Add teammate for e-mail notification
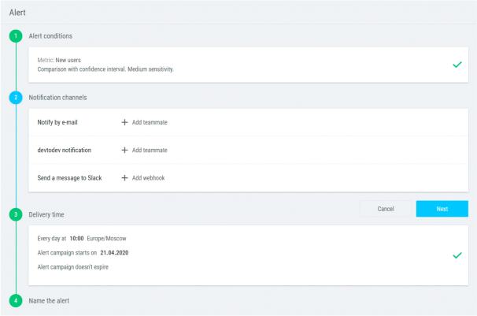Screen dimensions: 477x316 pos(150,122)
